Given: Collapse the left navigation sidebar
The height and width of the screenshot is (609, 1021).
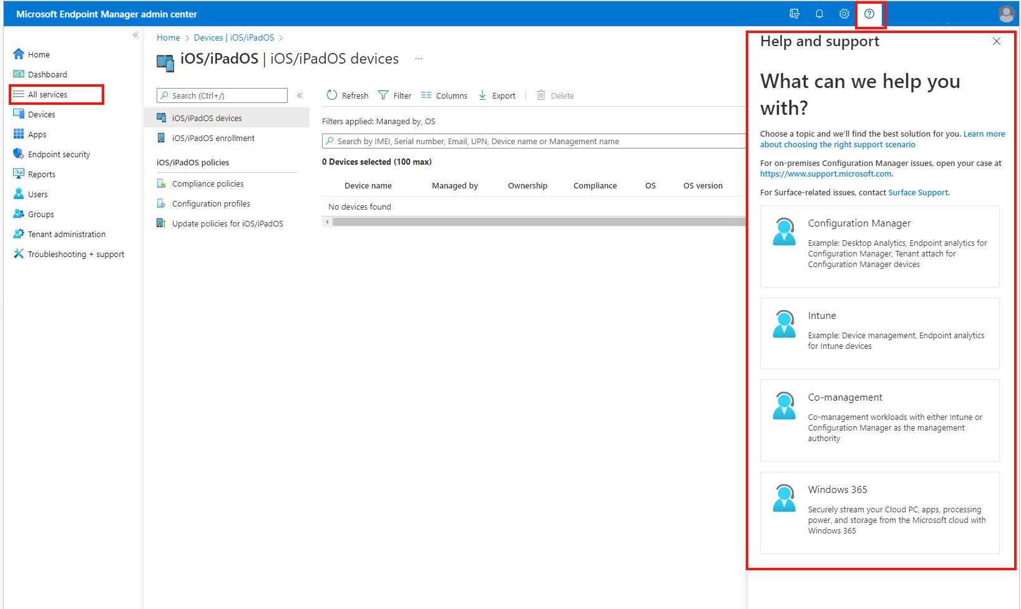Looking at the screenshot, I should (x=135, y=36).
